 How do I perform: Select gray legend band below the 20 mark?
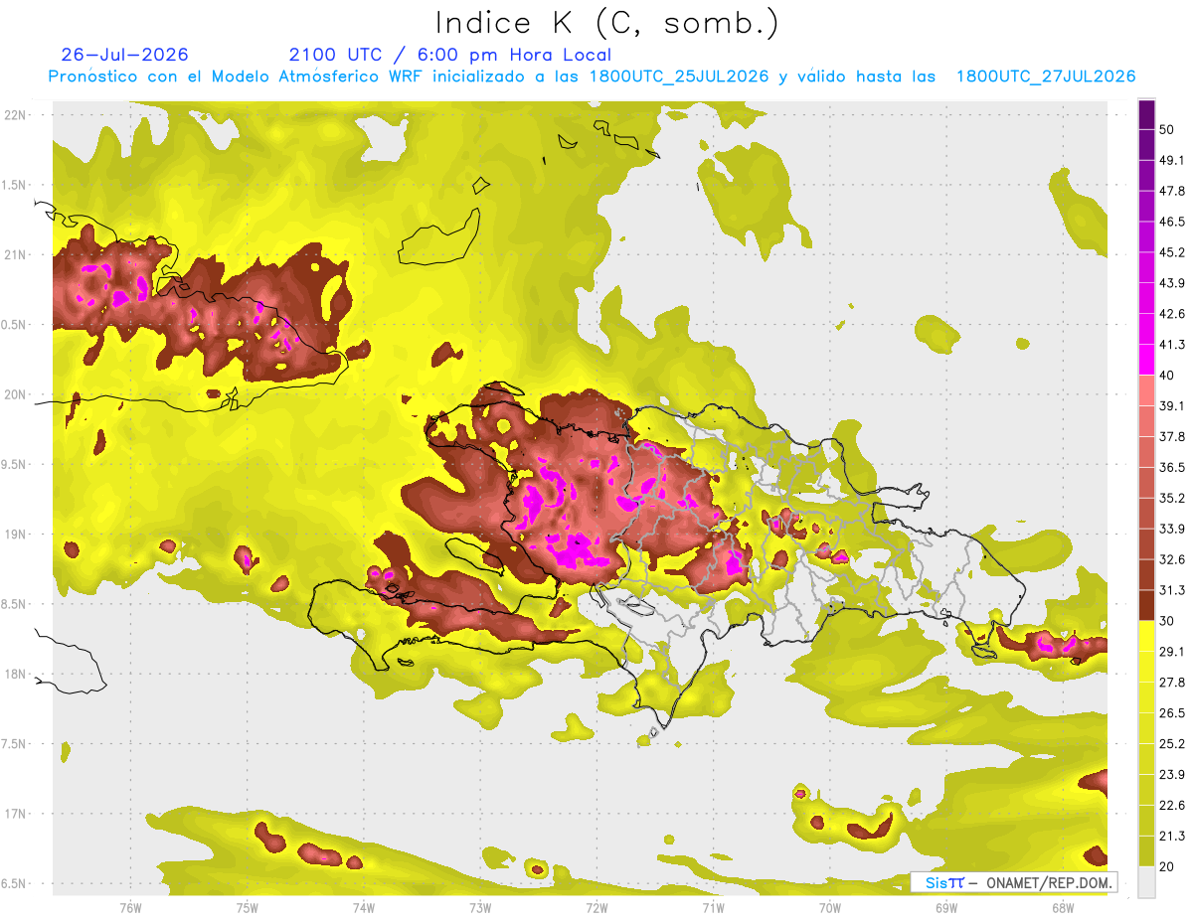click(x=1146, y=882)
